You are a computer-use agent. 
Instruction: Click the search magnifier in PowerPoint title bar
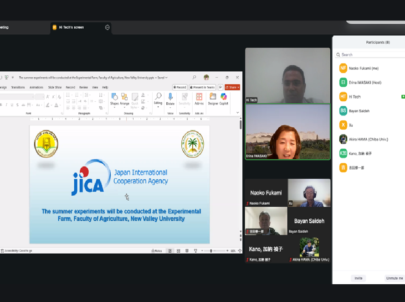click(195, 78)
